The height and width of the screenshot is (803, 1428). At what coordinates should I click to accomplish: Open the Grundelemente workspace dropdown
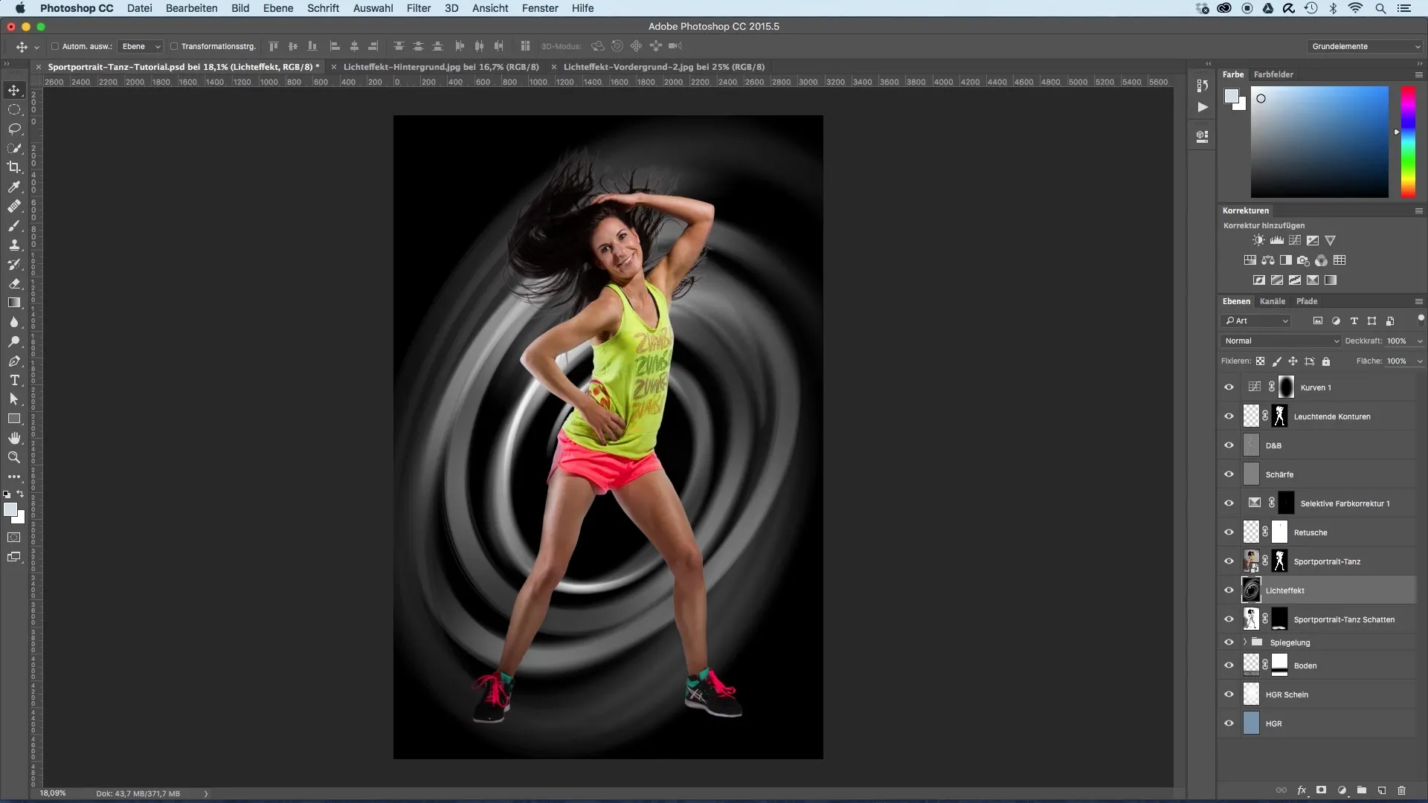pyautogui.click(x=1366, y=46)
